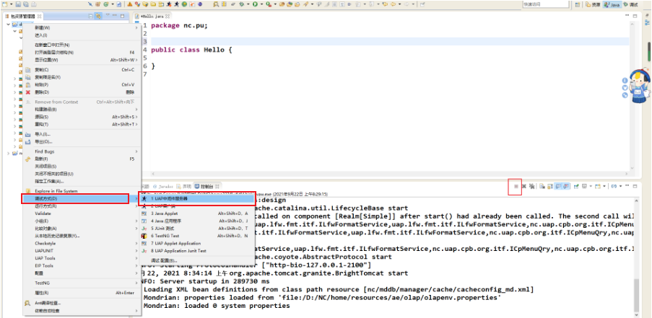Select the Hello.java editor tab
This screenshot has height=318, width=652.
tap(152, 16)
